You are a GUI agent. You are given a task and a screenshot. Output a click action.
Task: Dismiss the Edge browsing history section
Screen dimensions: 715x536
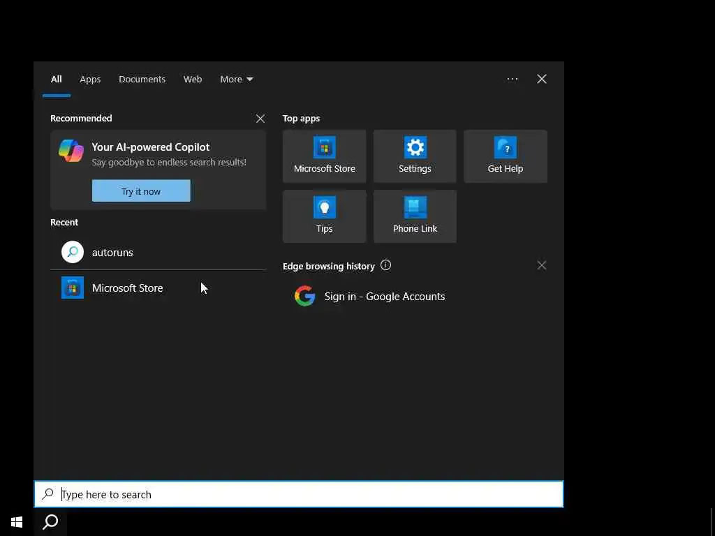(x=541, y=265)
